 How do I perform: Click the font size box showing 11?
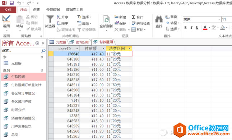(x=227, y=19)
